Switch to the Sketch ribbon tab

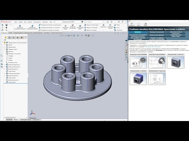(x=10, y=33)
